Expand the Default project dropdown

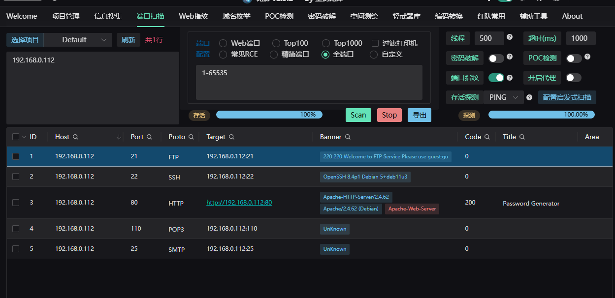(x=78, y=40)
